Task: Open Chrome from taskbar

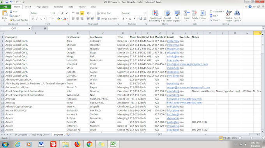Action: (x=89, y=144)
